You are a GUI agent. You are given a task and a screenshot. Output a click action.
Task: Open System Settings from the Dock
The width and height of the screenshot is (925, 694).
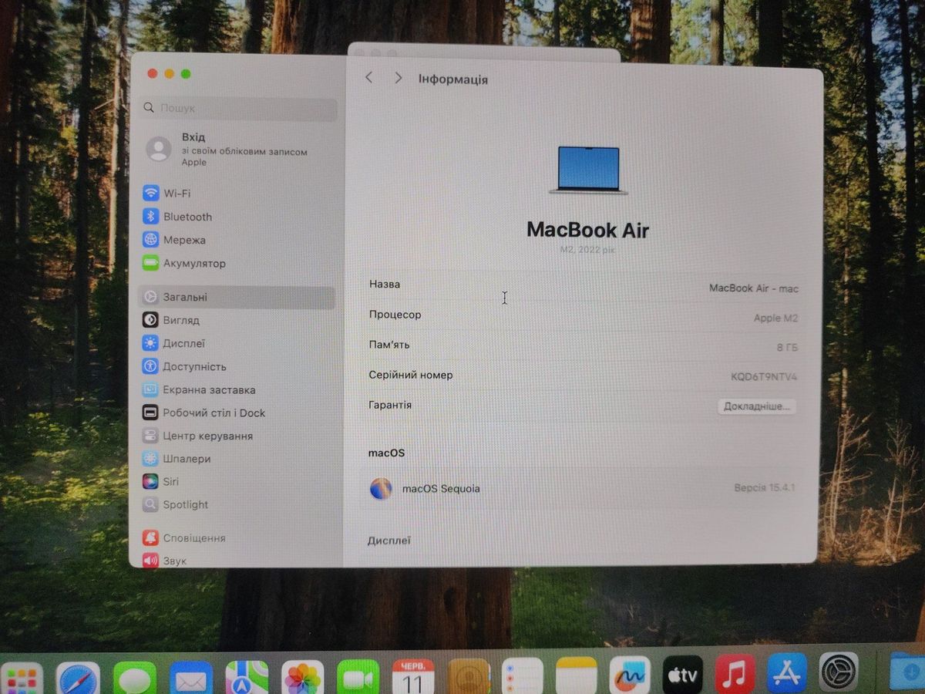click(x=839, y=672)
